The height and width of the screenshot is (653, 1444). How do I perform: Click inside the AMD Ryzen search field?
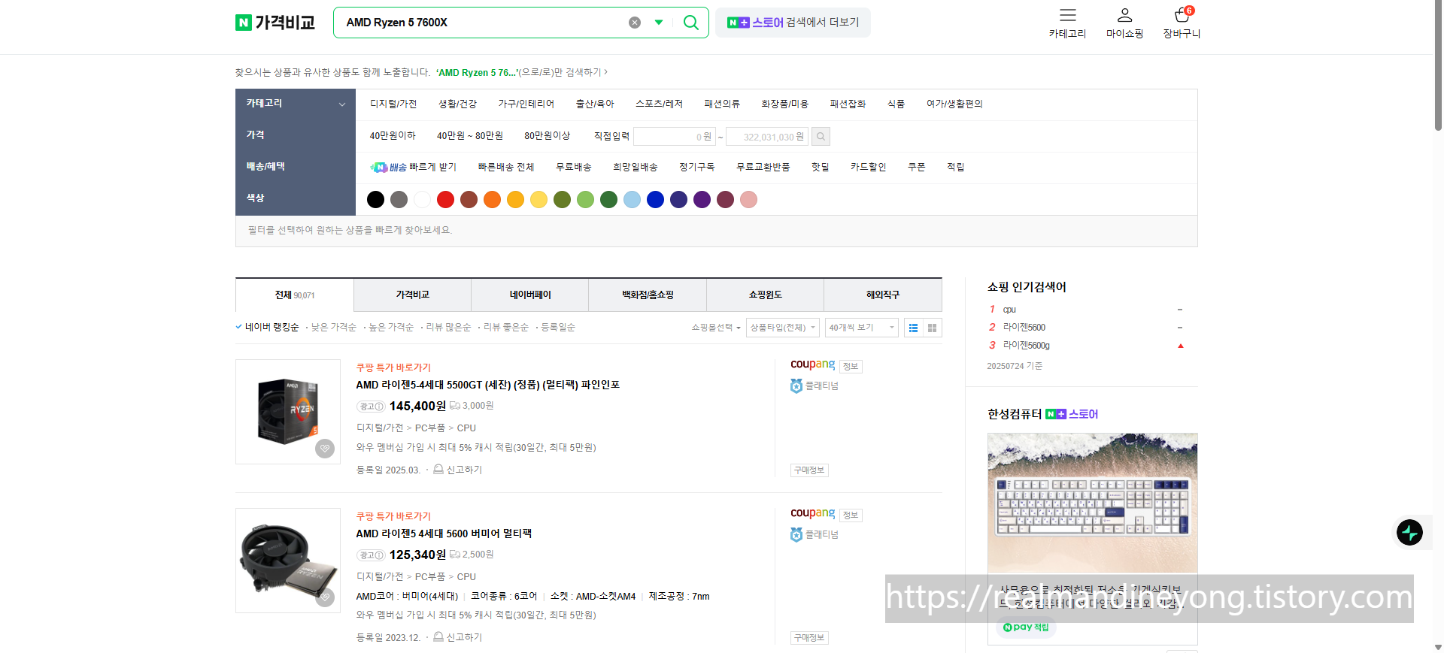[x=481, y=23]
